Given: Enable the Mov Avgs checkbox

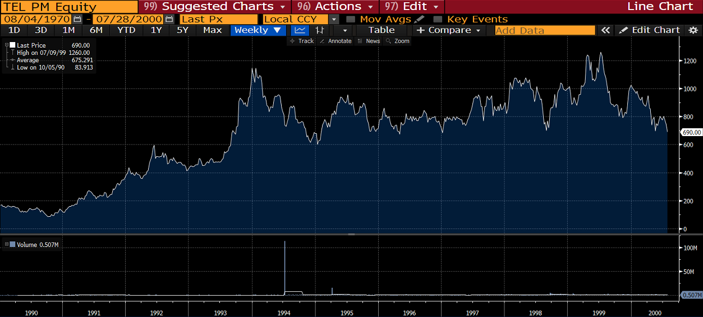Looking at the screenshot, I should point(351,19).
